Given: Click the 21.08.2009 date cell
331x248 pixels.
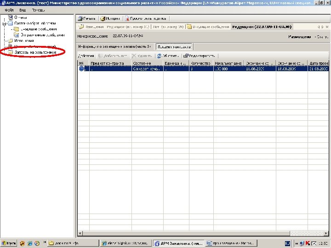Looking at the screenshot, I should [318, 69].
